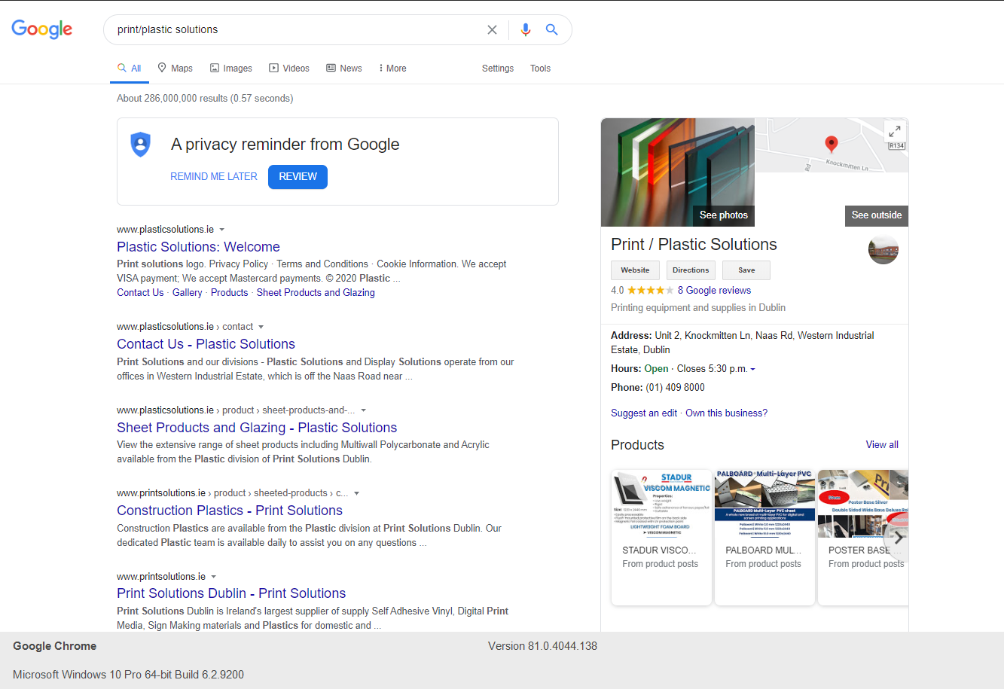
Task: Expand dropdown arrow beside www.printsolutions.ie
Action: (214, 577)
